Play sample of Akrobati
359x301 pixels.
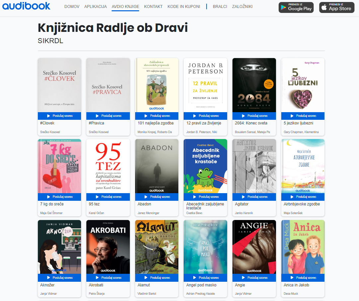(x=108, y=278)
